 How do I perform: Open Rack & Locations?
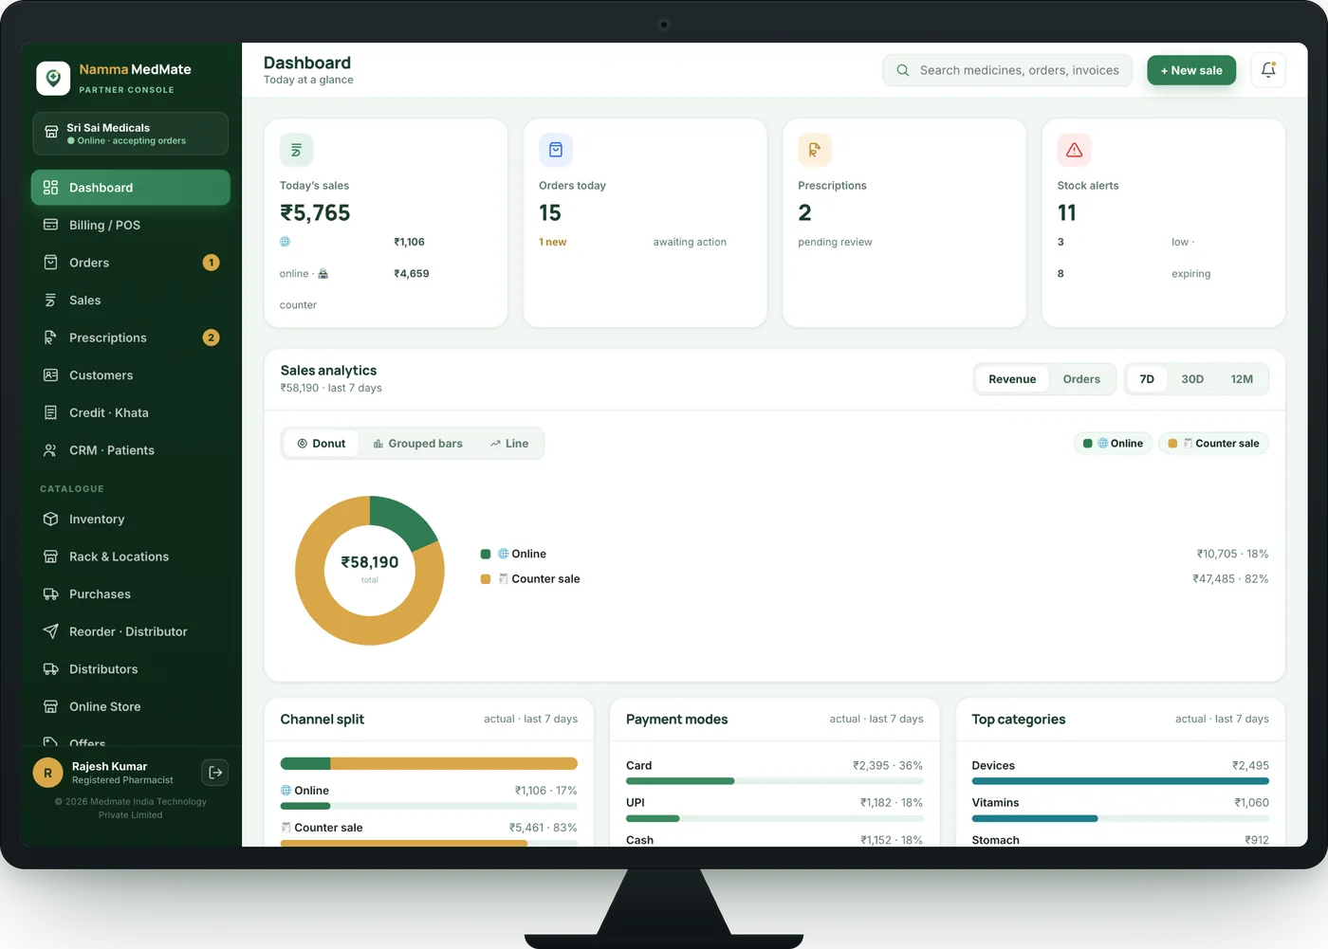point(131,557)
